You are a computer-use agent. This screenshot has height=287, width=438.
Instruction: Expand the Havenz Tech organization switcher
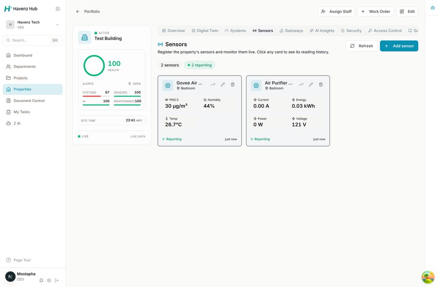click(x=33, y=24)
